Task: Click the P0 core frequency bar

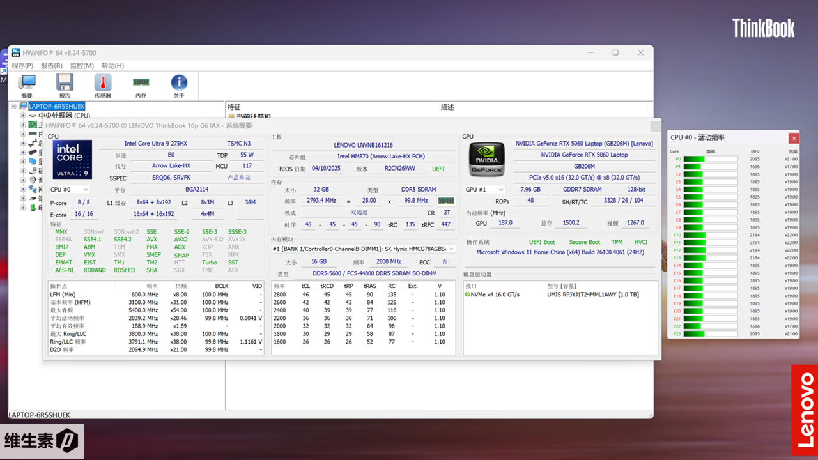Action: [x=710, y=159]
